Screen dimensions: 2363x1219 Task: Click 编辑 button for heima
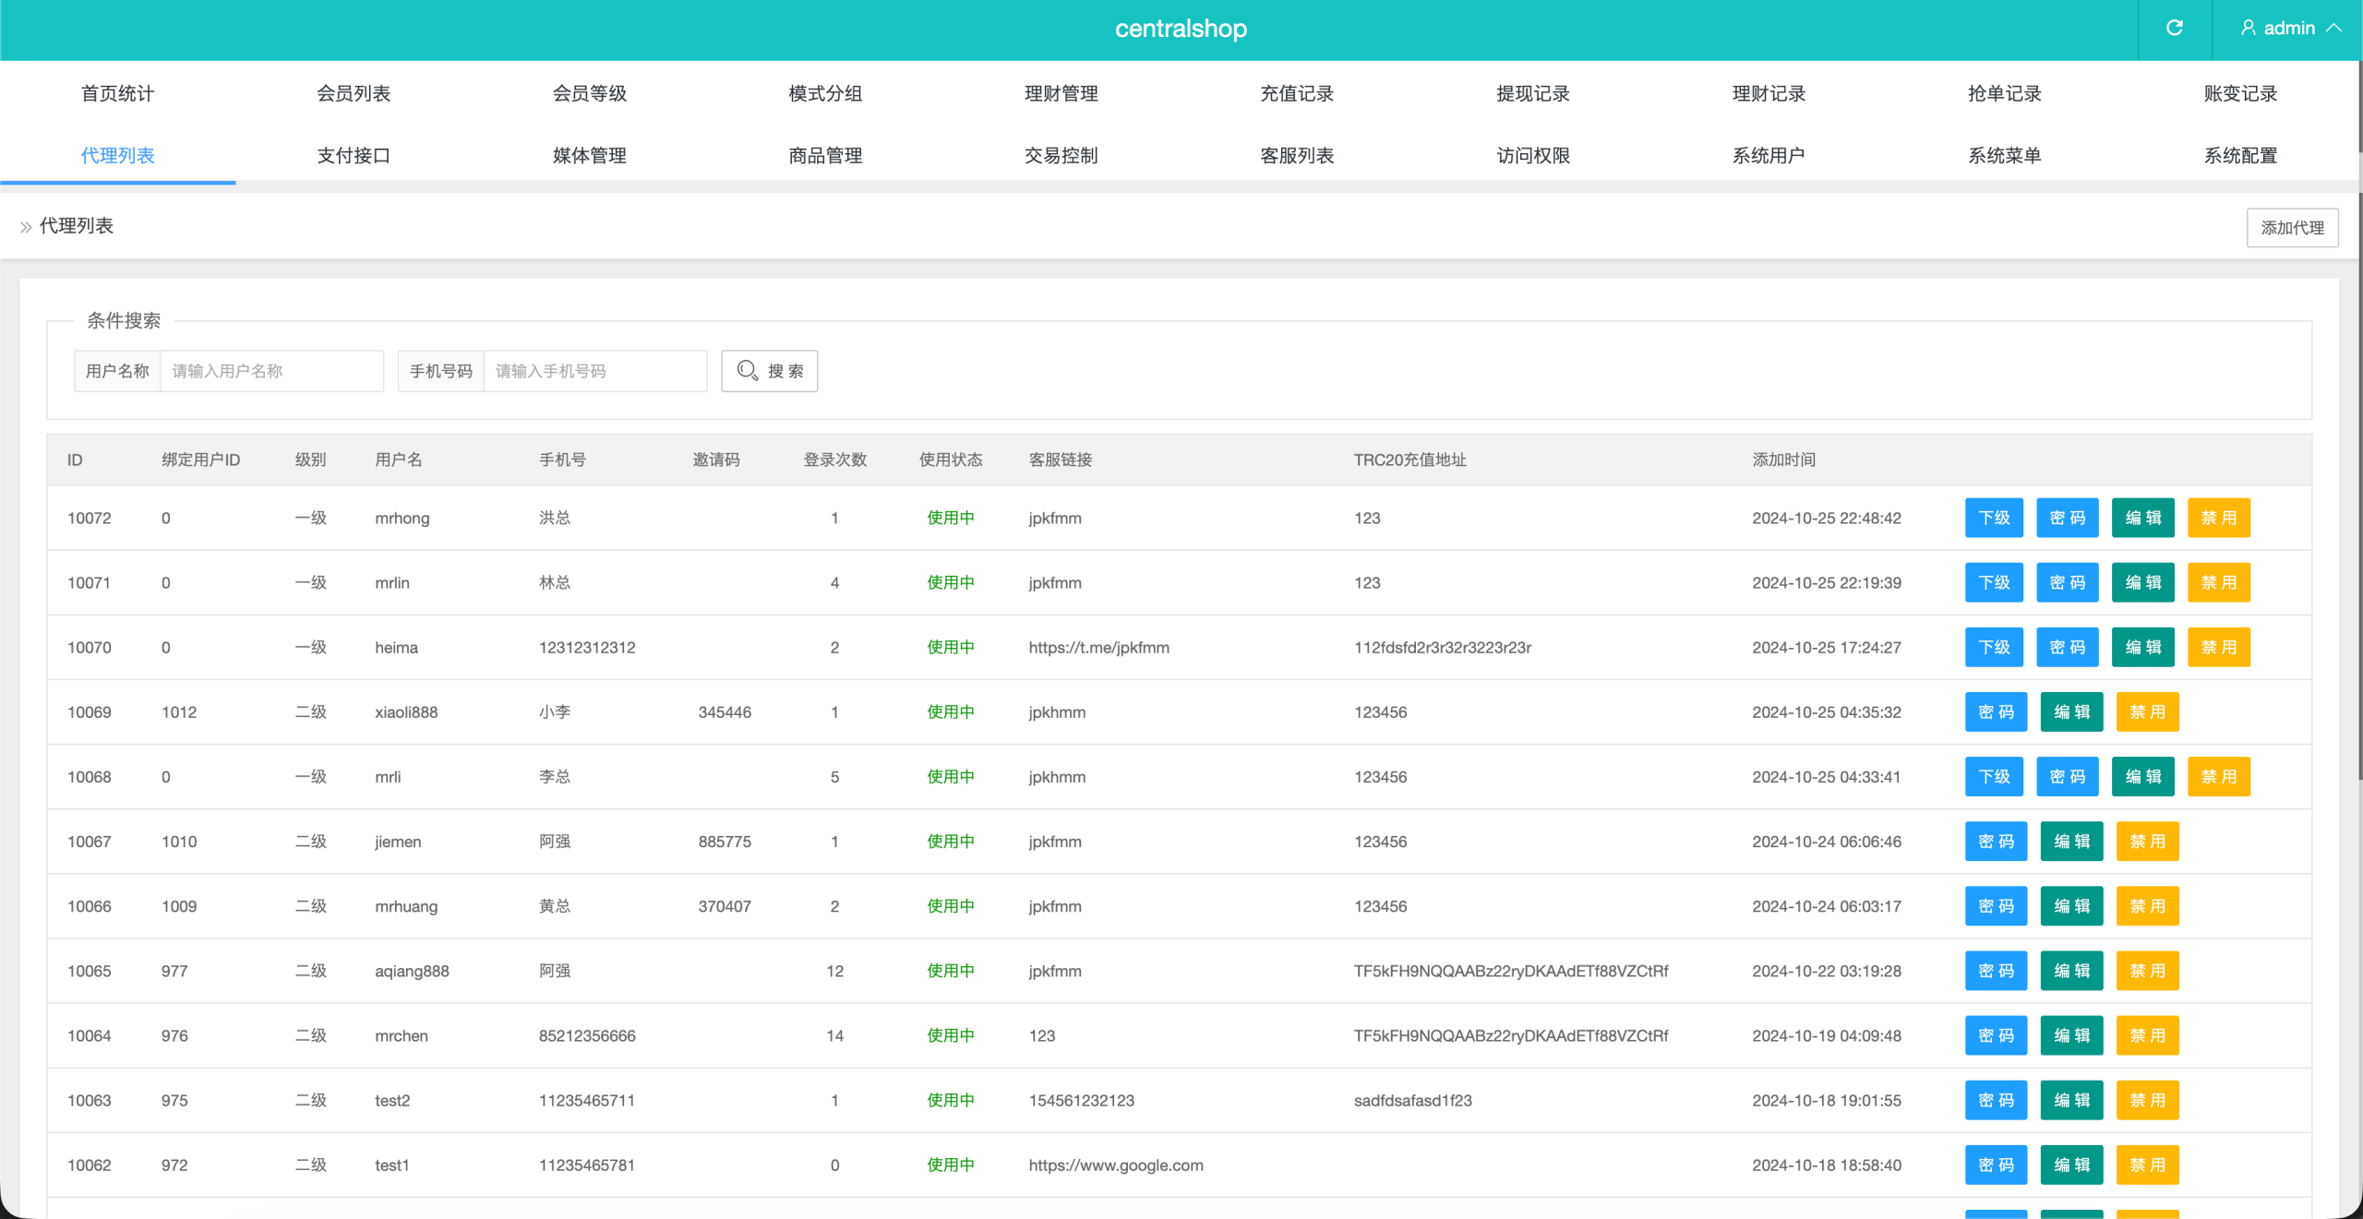(2142, 647)
